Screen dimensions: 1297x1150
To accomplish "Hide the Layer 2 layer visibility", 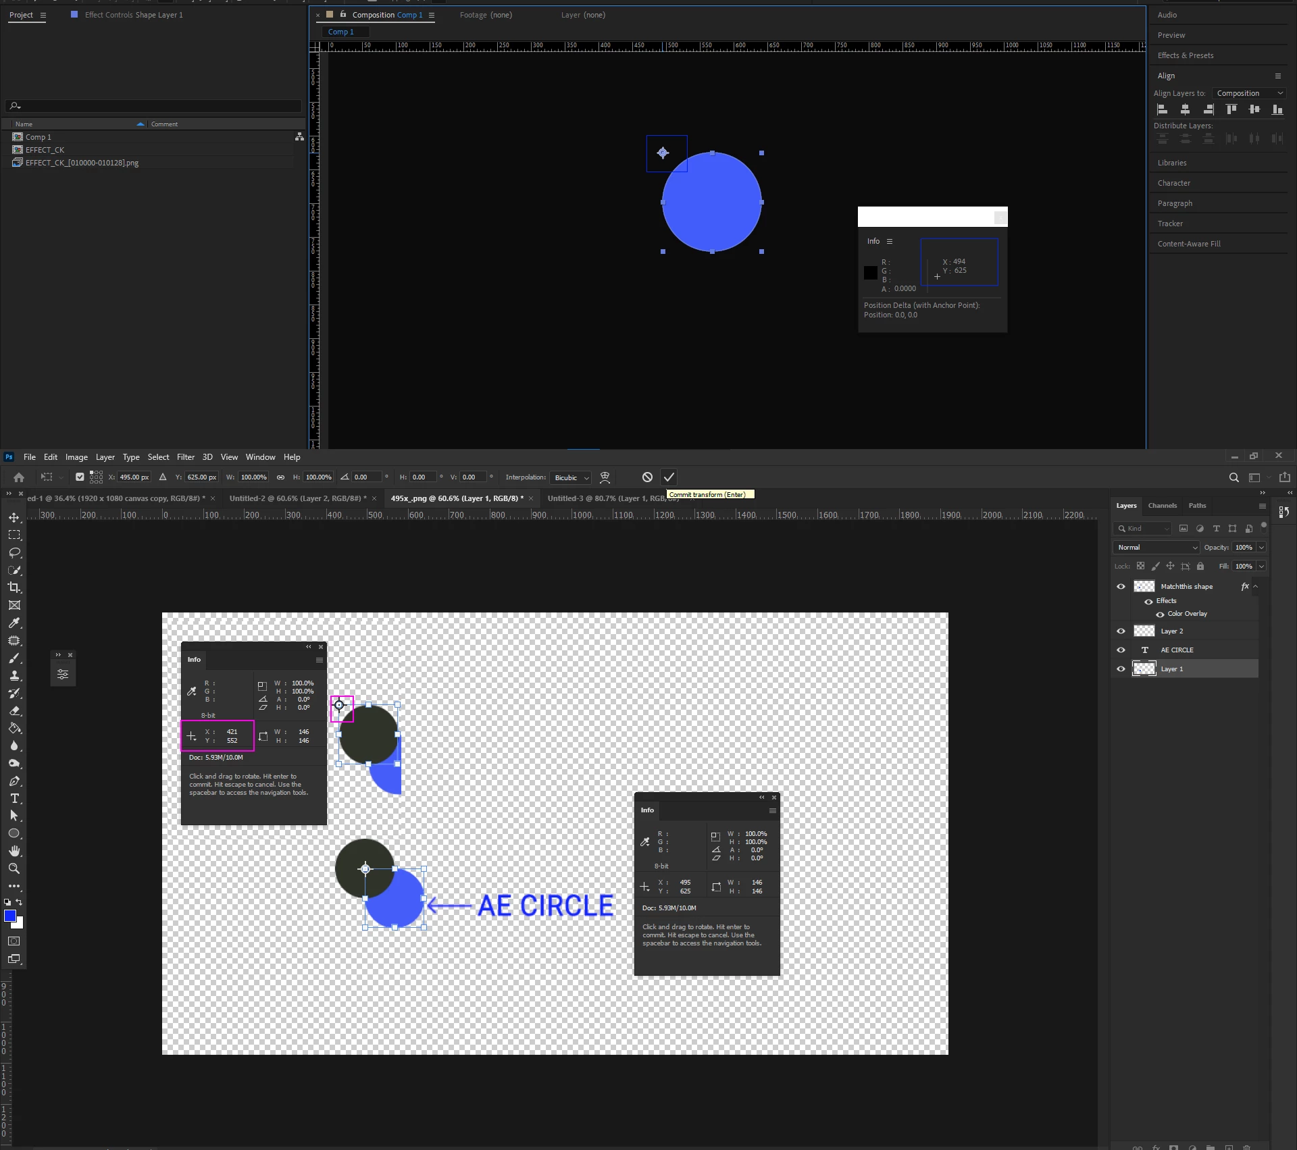I will tap(1121, 631).
